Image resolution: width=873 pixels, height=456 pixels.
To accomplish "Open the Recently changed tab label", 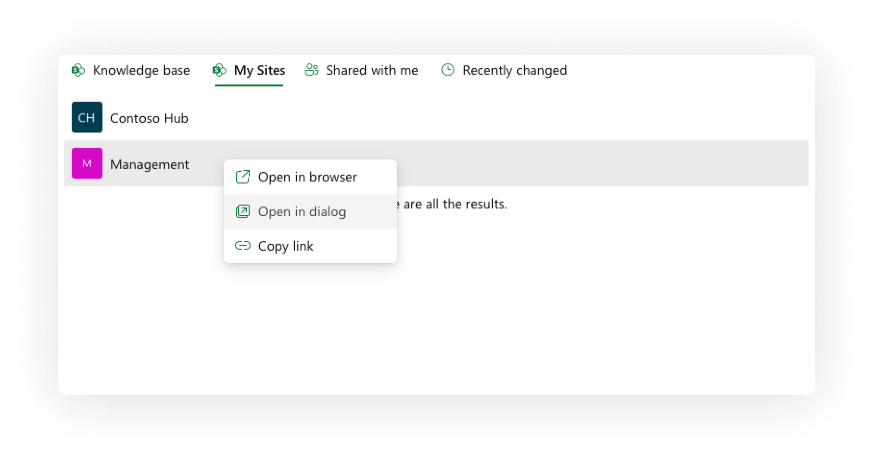I will (x=515, y=71).
